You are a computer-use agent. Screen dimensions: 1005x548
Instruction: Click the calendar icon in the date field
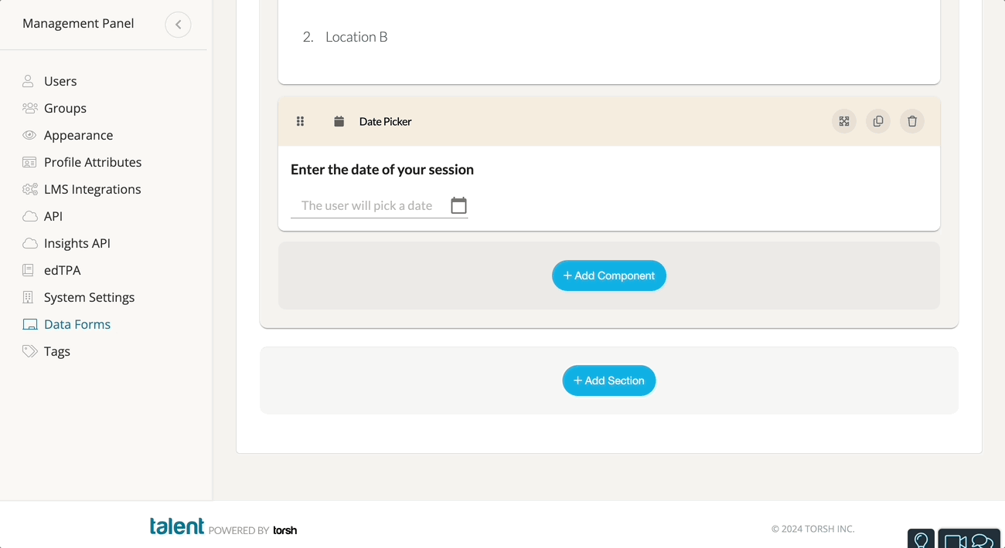pyautogui.click(x=458, y=205)
